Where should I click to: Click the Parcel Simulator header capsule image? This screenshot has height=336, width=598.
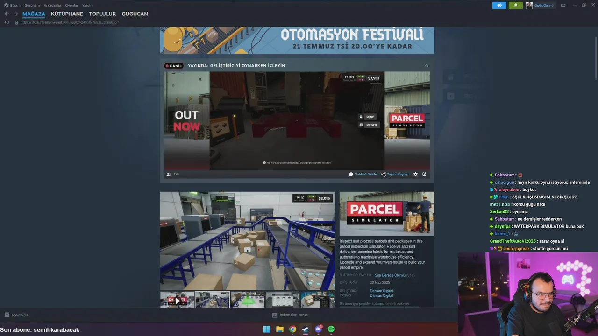point(387,214)
